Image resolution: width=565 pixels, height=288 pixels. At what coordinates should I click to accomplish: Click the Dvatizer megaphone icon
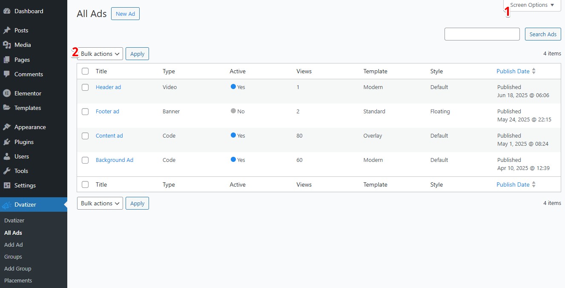(7, 205)
